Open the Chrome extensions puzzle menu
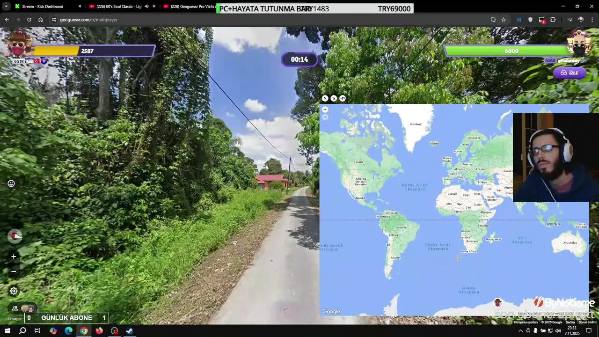Viewport: 599px width, 337px height. (x=553, y=20)
